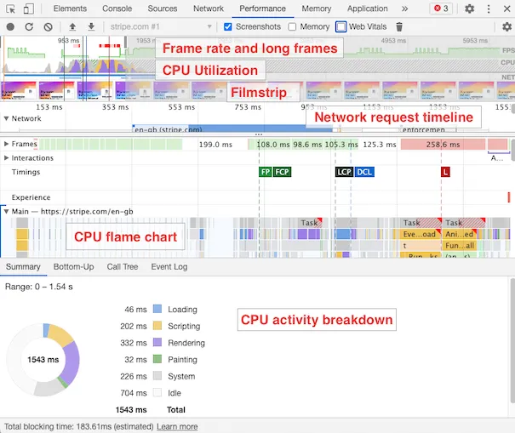Click the Learn more link
The width and height of the screenshot is (515, 433).
coord(177,426)
